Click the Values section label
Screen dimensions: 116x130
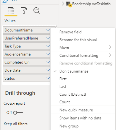[10, 21]
